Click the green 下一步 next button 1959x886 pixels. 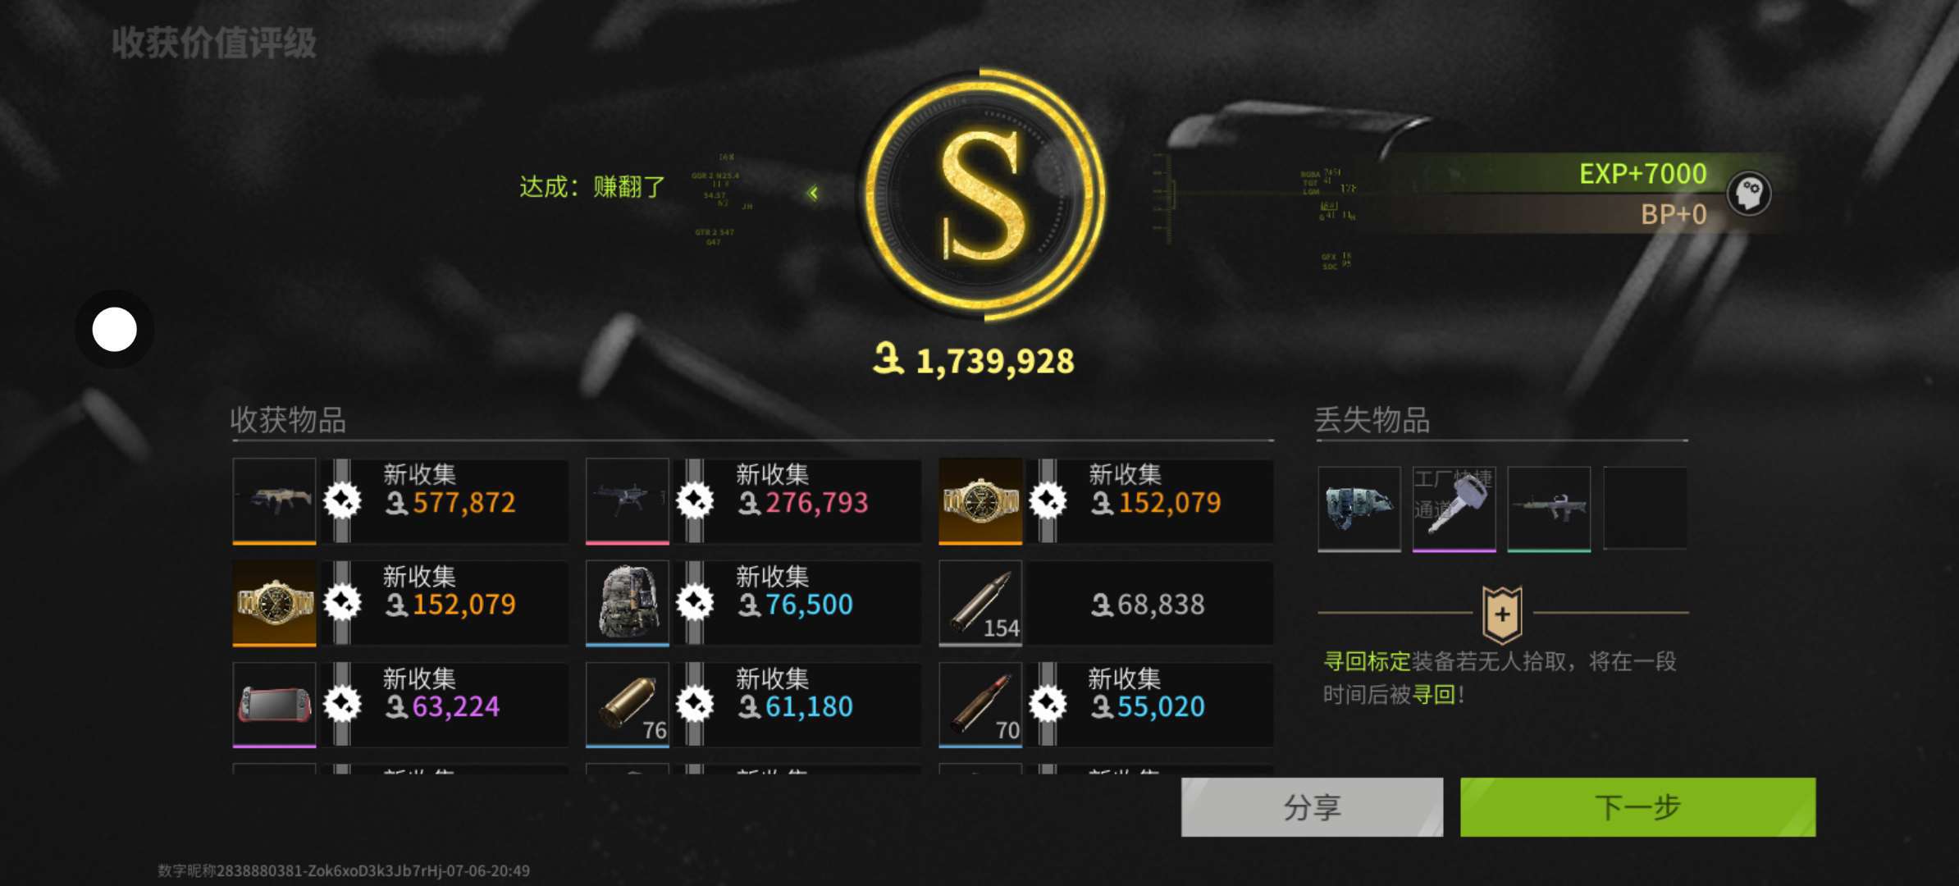click(1637, 807)
